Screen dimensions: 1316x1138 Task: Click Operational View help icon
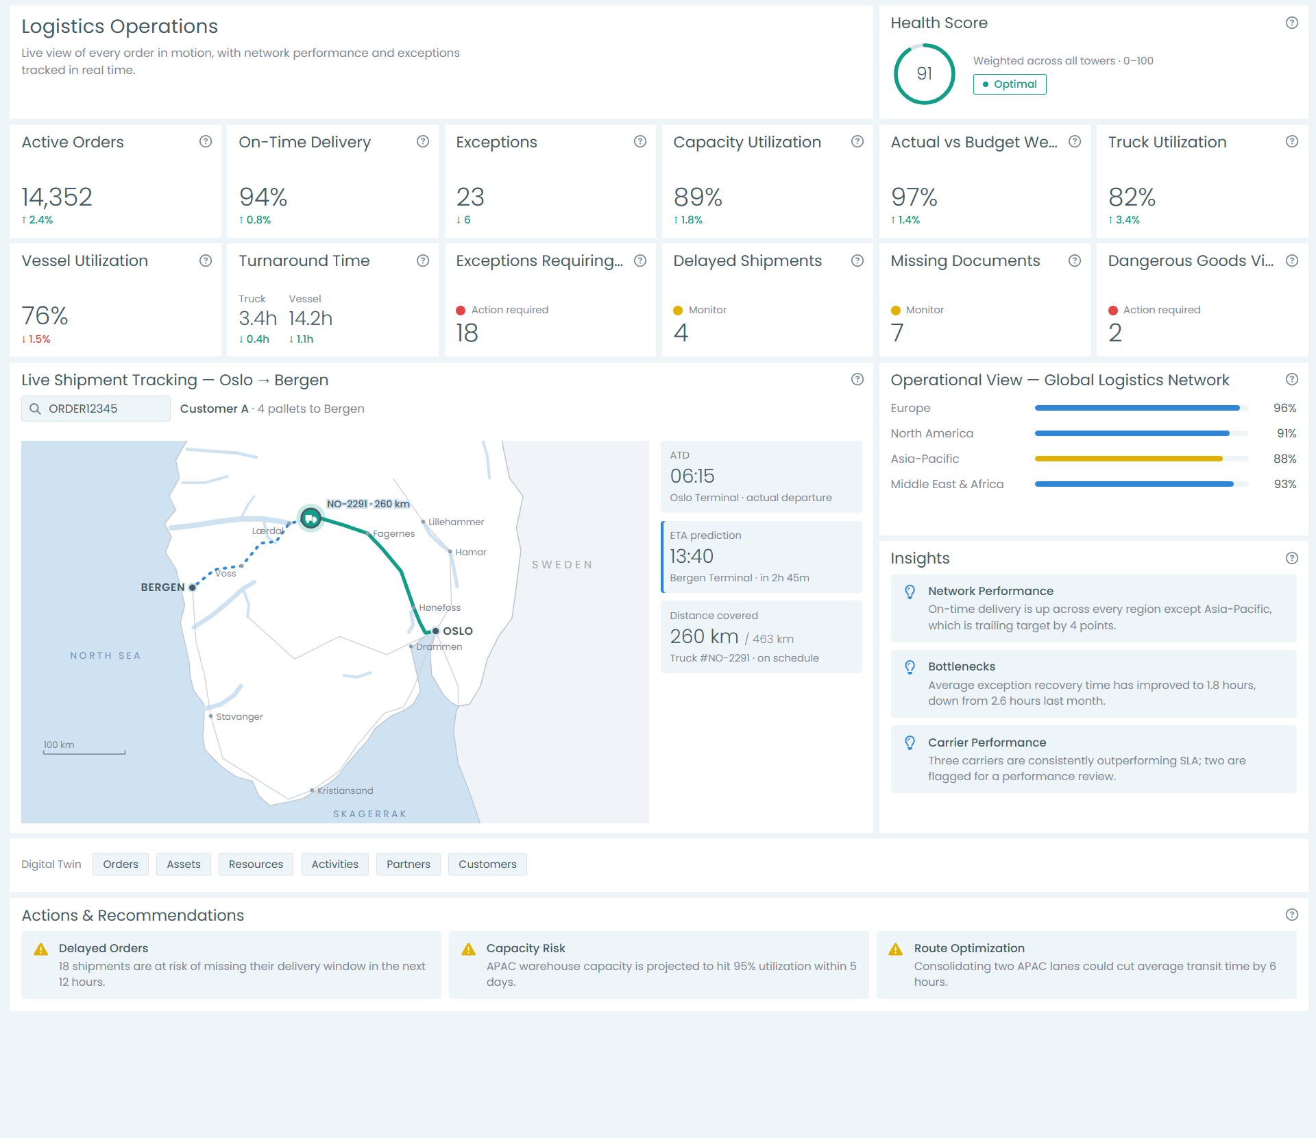[1292, 379]
